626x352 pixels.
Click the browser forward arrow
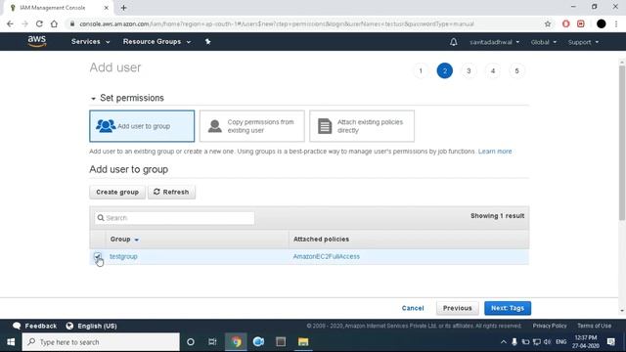pyautogui.click(x=24, y=23)
